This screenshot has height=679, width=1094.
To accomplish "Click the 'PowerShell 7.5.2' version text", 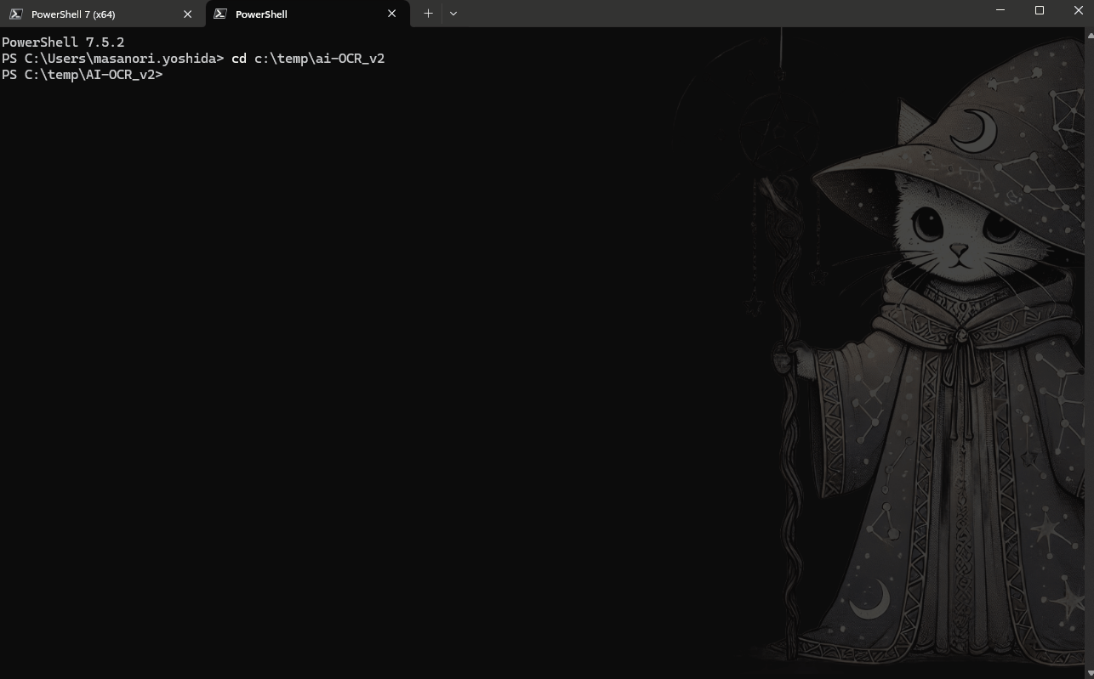I will click(x=63, y=42).
